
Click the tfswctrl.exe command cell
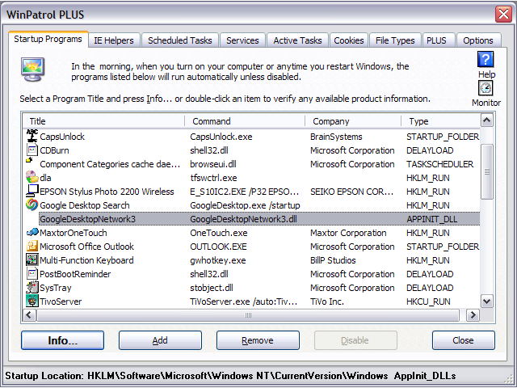click(x=213, y=178)
